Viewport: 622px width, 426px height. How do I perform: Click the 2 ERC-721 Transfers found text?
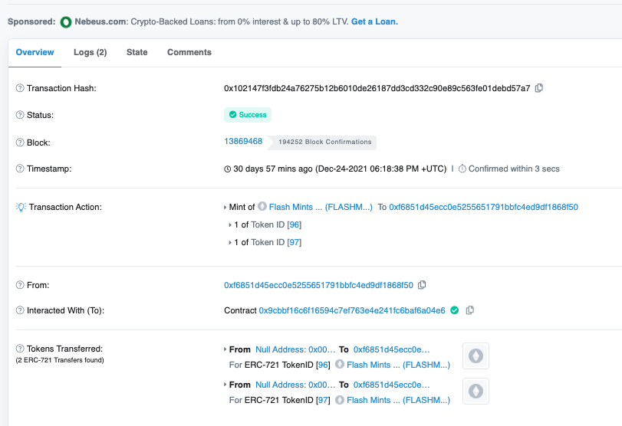point(60,360)
